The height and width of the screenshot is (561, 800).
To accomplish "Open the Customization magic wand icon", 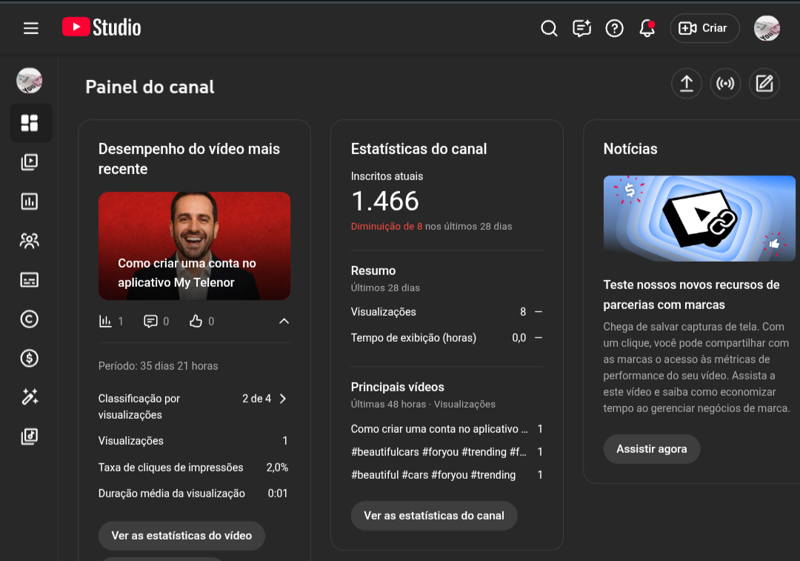I will [x=30, y=397].
